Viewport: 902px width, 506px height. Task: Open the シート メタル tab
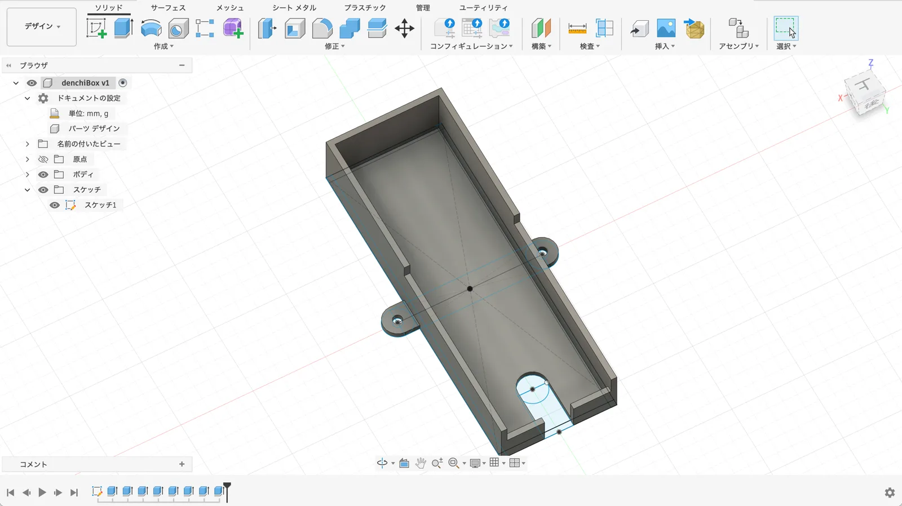coord(294,8)
